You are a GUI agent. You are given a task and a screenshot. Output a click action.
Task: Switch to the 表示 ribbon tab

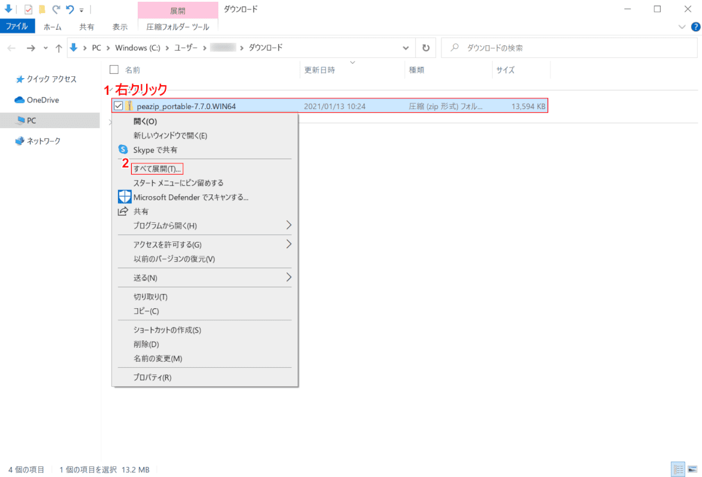click(x=119, y=27)
